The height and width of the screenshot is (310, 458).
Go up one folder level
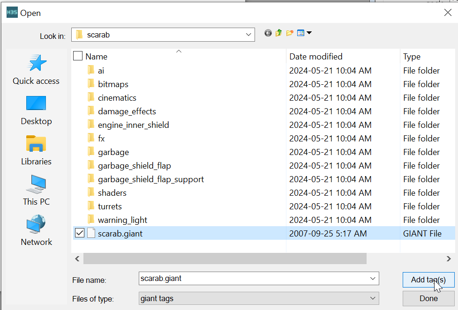pyautogui.click(x=279, y=33)
